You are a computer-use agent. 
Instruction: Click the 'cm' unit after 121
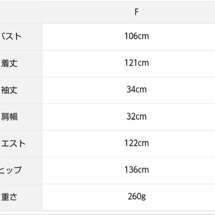[x=143, y=63]
